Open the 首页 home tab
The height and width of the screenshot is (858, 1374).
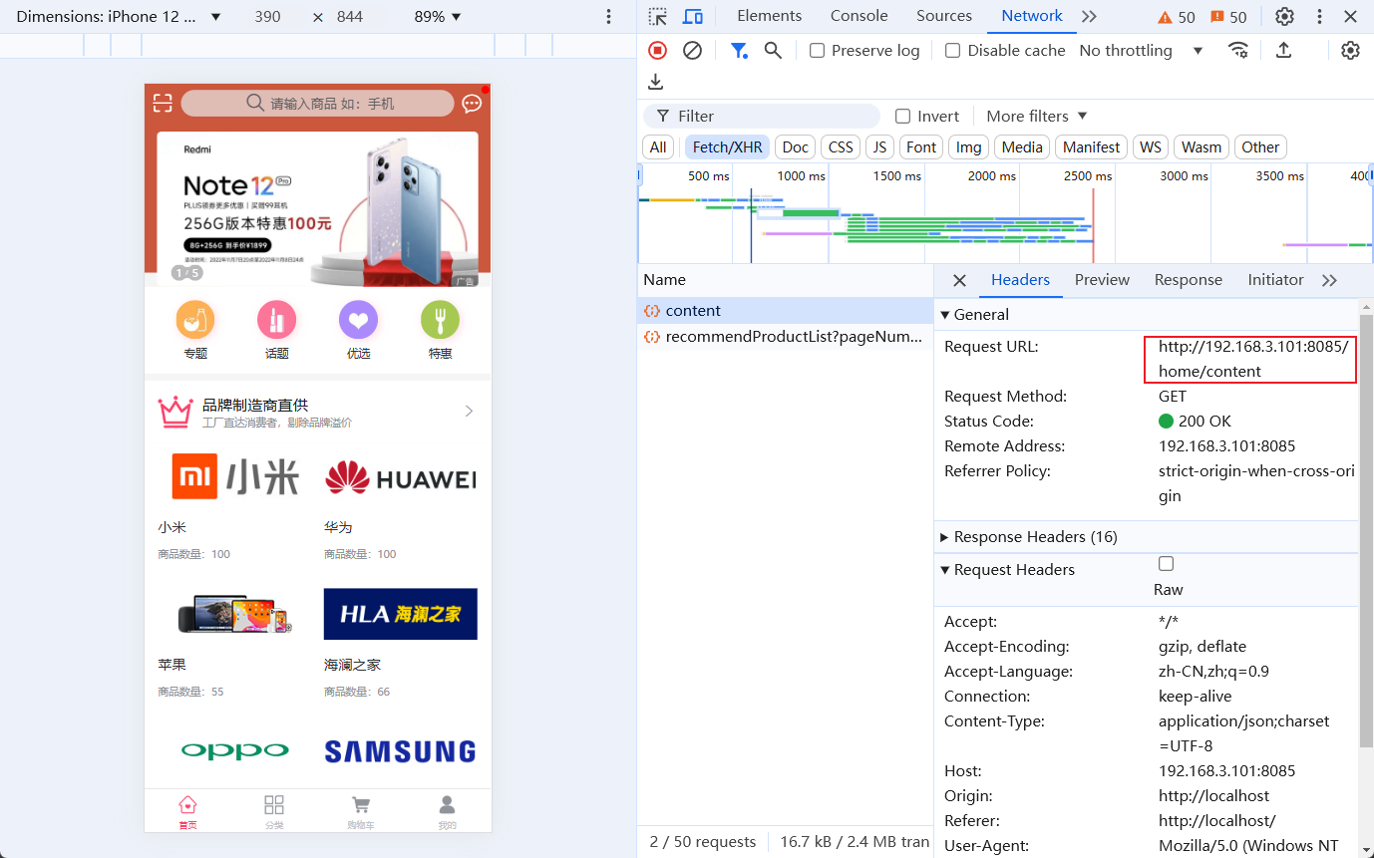click(x=187, y=812)
